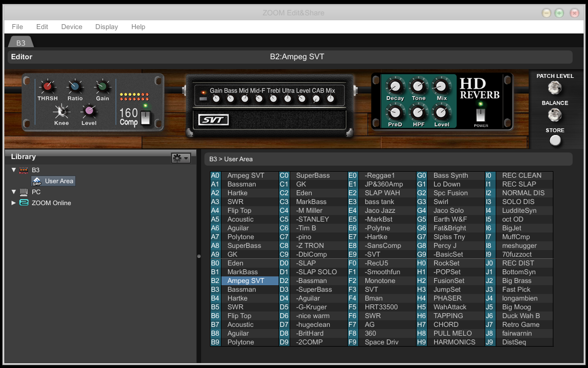The height and width of the screenshot is (368, 588).
Task: Click the Mix knob on HD Reverb
Action: 441,87
